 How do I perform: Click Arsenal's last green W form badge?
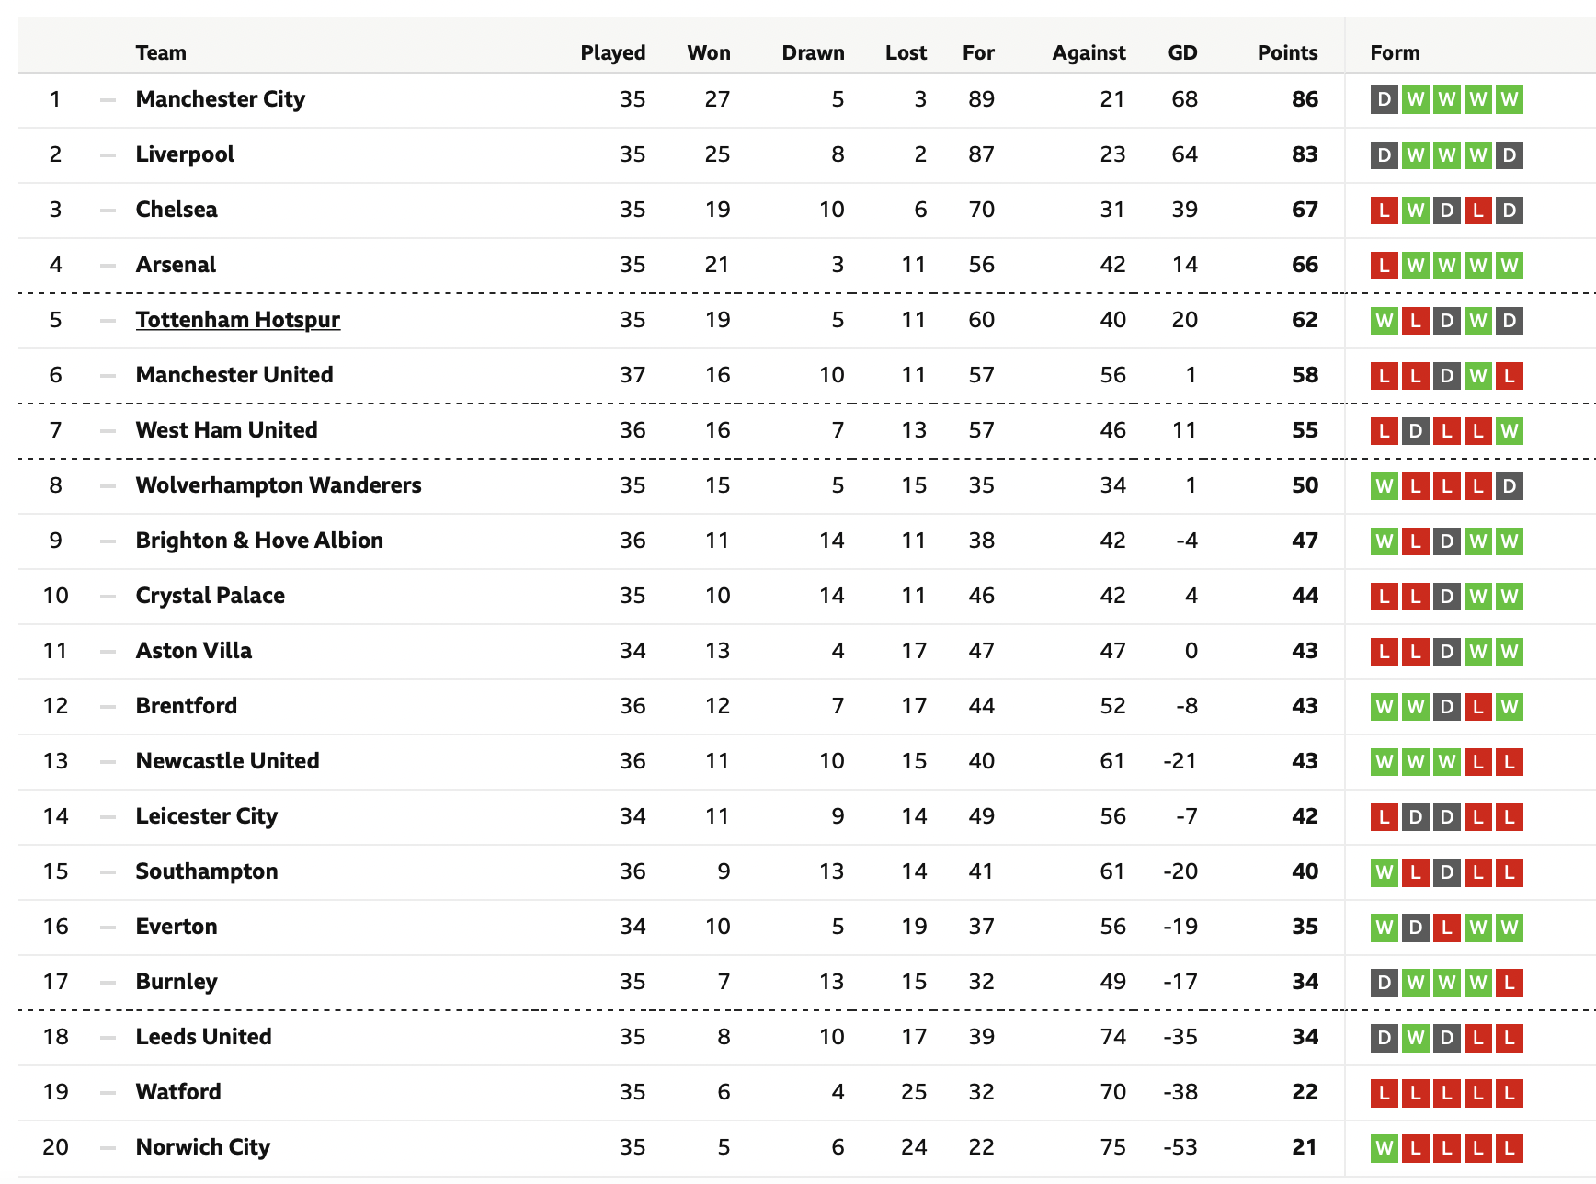[1509, 266]
